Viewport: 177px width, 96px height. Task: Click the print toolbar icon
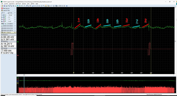pyautogui.click(x=6, y=6)
